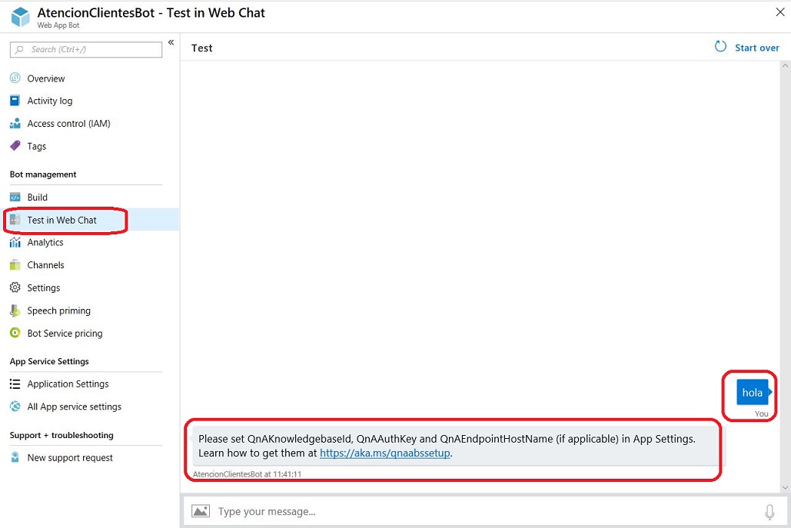Click the Web App Bot cube icon

pyautogui.click(x=20, y=17)
